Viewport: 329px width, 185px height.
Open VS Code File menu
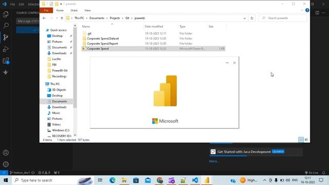(12, 4)
